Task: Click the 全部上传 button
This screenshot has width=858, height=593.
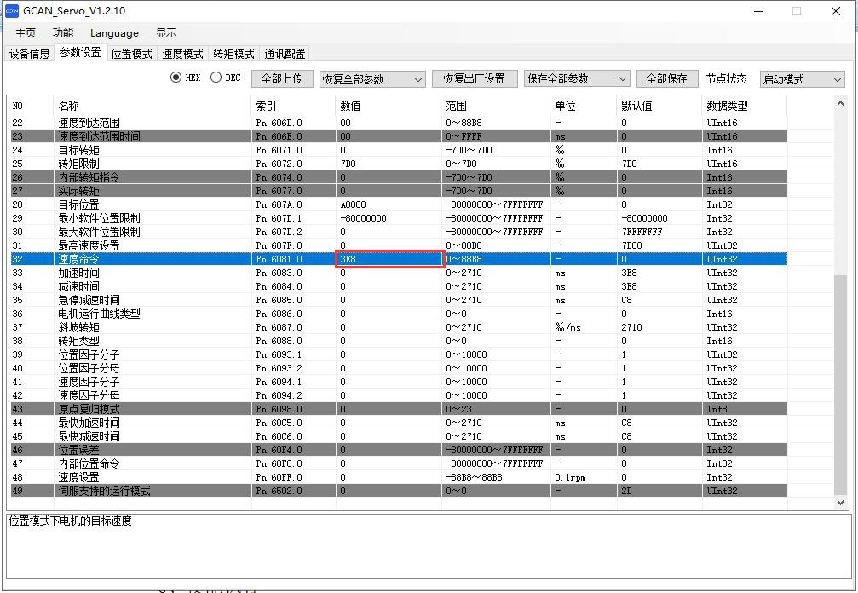Action: click(282, 78)
